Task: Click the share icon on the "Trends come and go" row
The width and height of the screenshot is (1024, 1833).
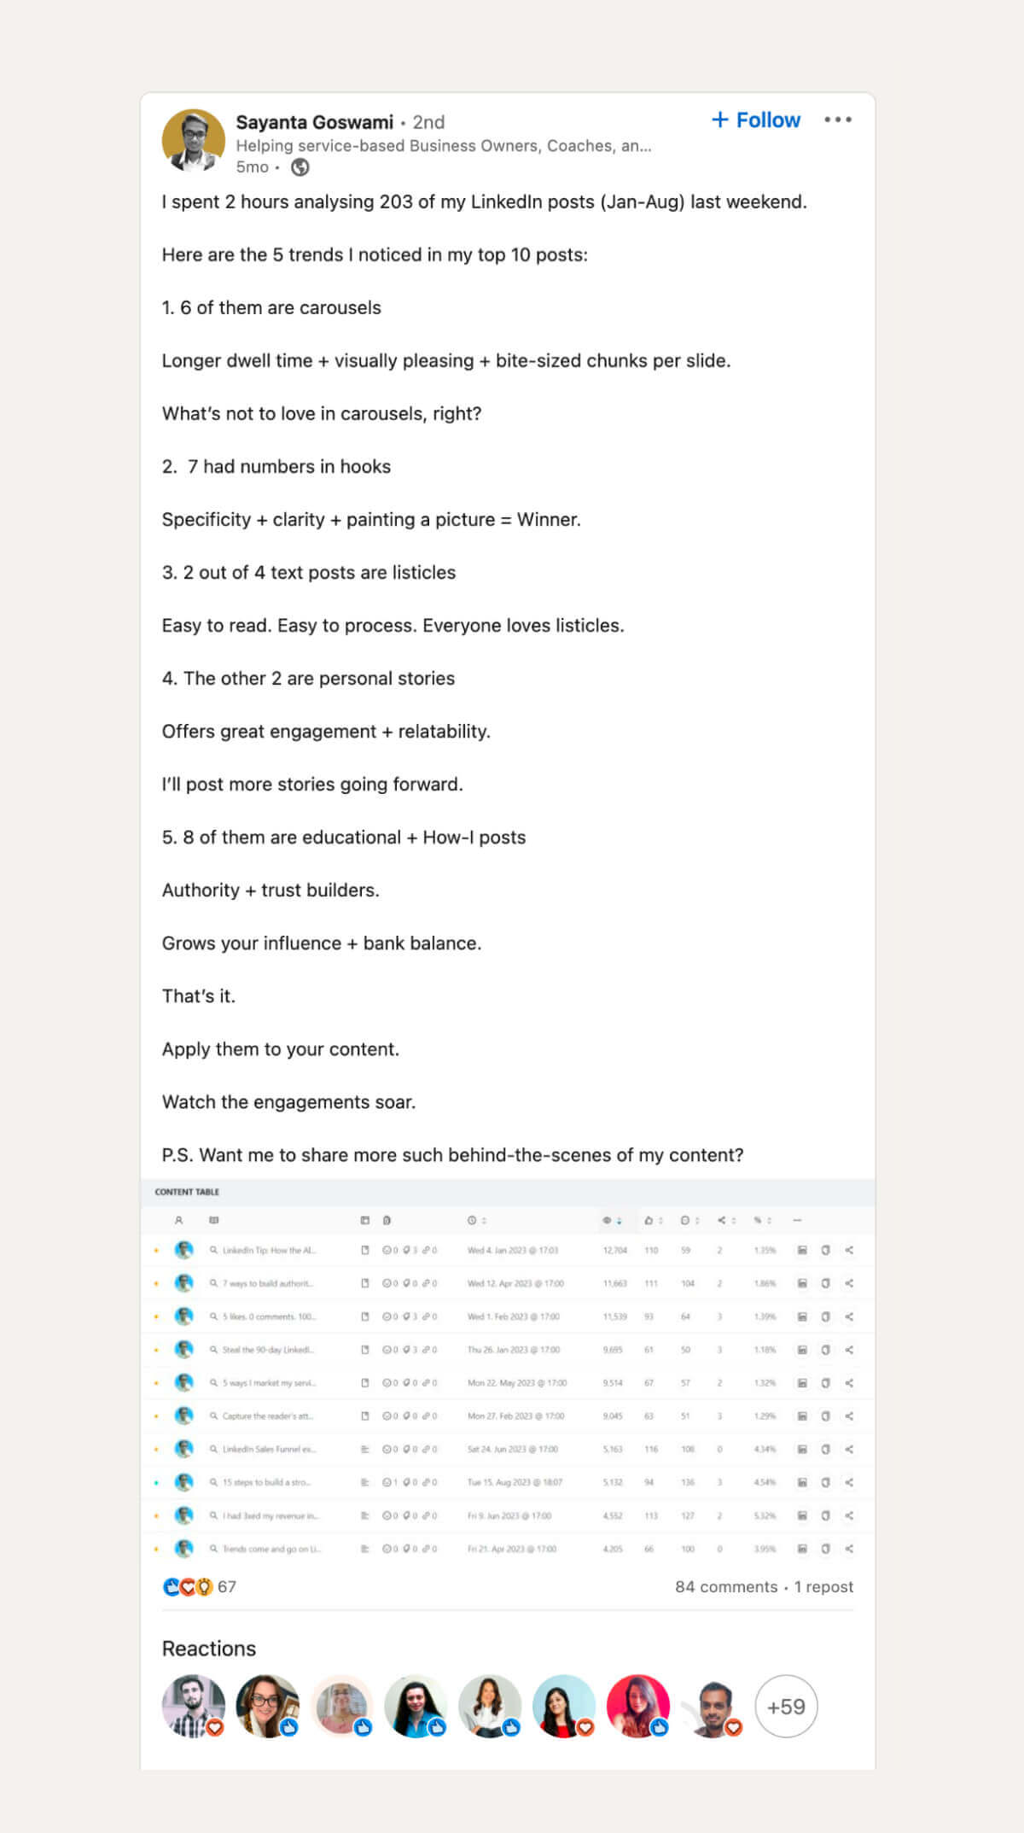Action: point(850,1549)
